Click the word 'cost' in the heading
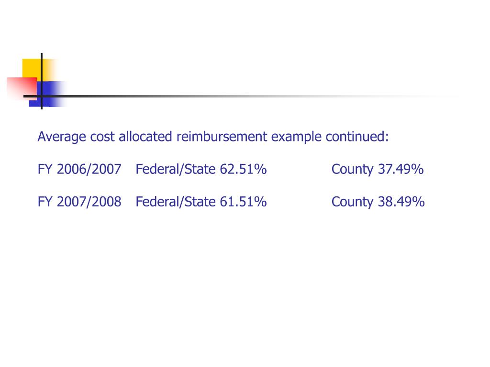This screenshot has width=490, height=367. tap(102, 137)
